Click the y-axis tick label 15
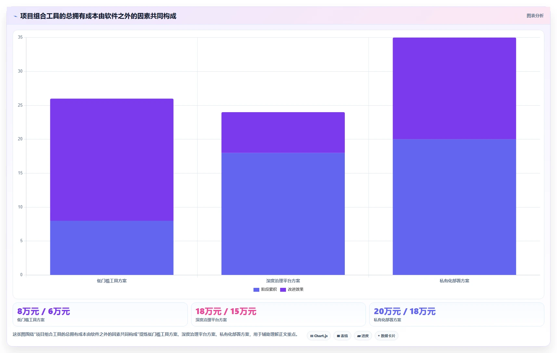The height and width of the screenshot is (353, 557). pos(20,173)
